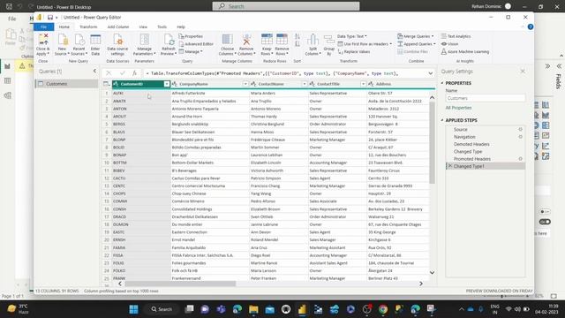Cancel the formula bar edit
Viewport: 565px width, 318px height.
(109, 73)
